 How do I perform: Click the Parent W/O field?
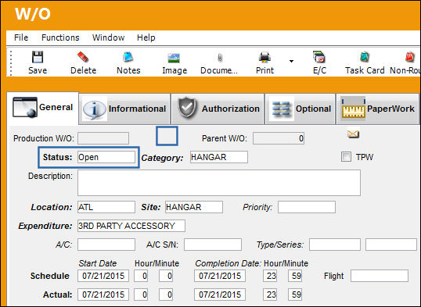coord(279,138)
